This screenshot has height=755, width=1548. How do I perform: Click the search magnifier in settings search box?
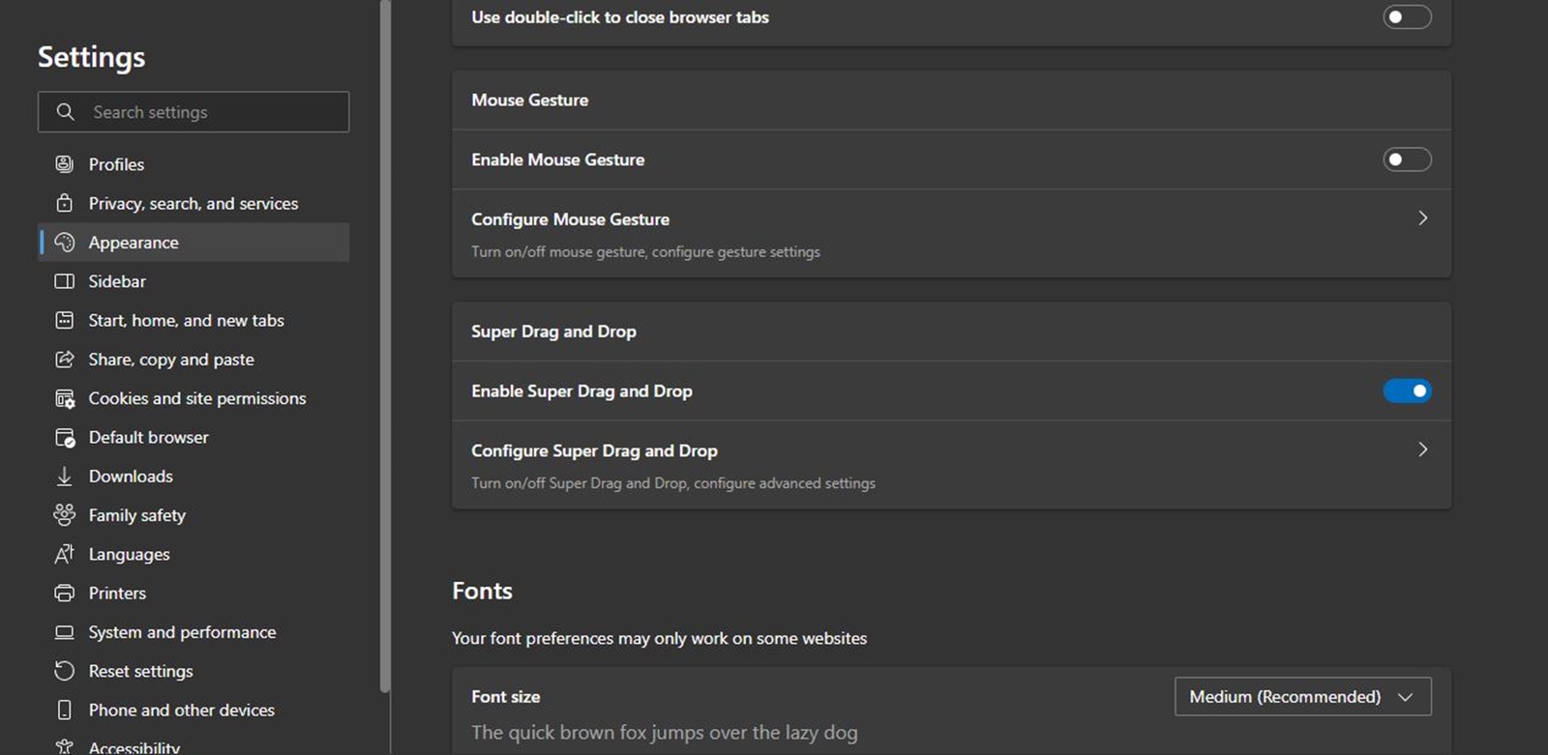pyautogui.click(x=65, y=112)
